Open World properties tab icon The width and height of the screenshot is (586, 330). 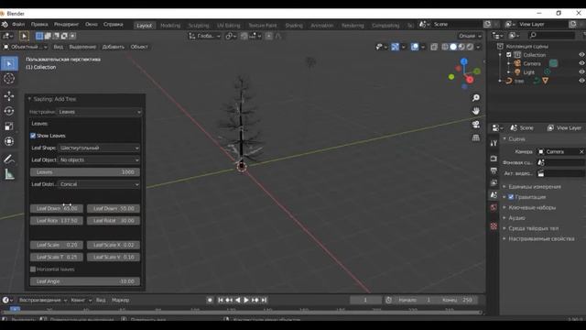[x=494, y=208]
